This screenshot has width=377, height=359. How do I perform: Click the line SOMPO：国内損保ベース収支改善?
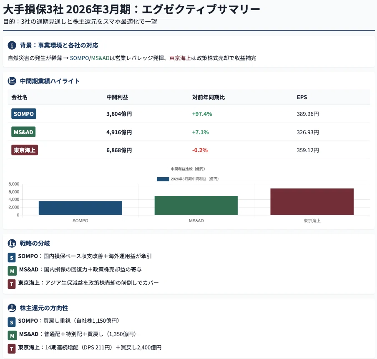click(85, 256)
